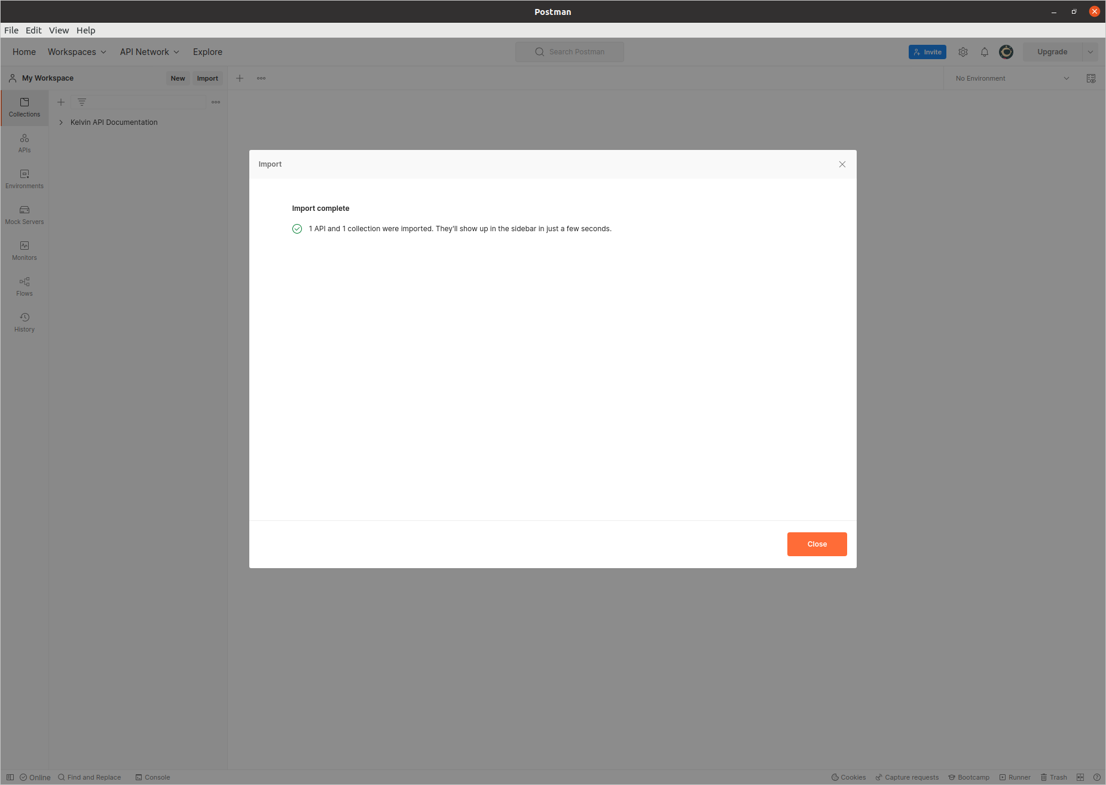Open the Runner from the status bar
Screen dimensions: 1106x785
pyautogui.click(x=1015, y=777)
